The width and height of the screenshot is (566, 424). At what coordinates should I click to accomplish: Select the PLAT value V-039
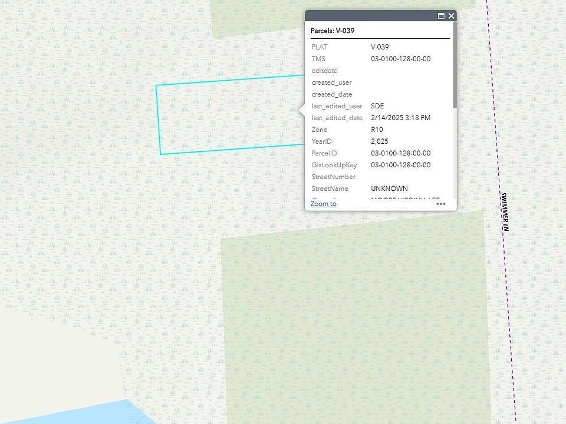380,47
